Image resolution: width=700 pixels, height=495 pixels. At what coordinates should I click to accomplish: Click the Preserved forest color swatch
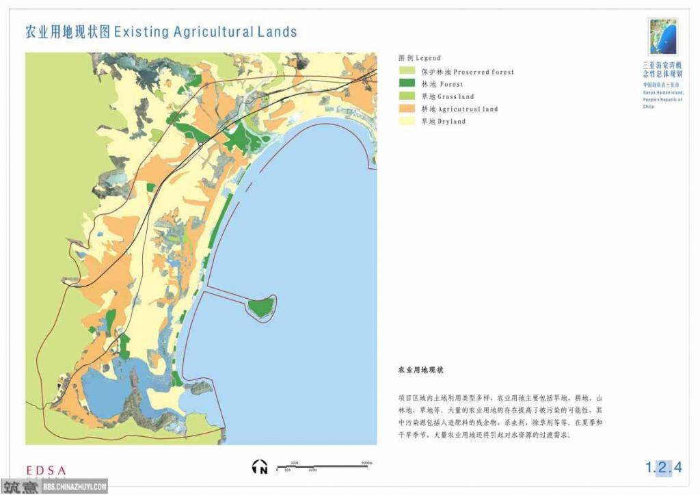[x=408, y=72]
